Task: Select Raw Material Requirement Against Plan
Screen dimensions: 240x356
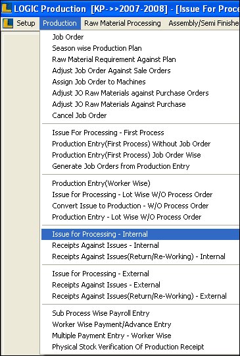Action: (114, 59)
